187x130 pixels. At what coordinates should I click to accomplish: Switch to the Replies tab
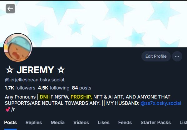(34, 123)
